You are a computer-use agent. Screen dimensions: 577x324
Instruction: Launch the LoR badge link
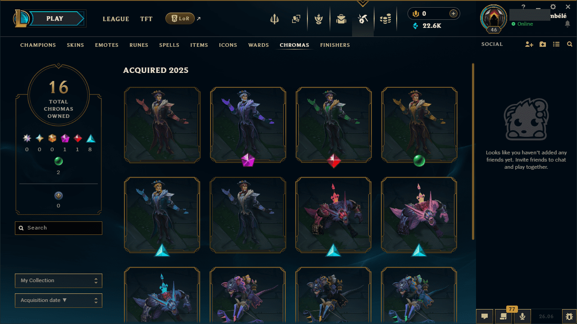click(x=180, y=19)
